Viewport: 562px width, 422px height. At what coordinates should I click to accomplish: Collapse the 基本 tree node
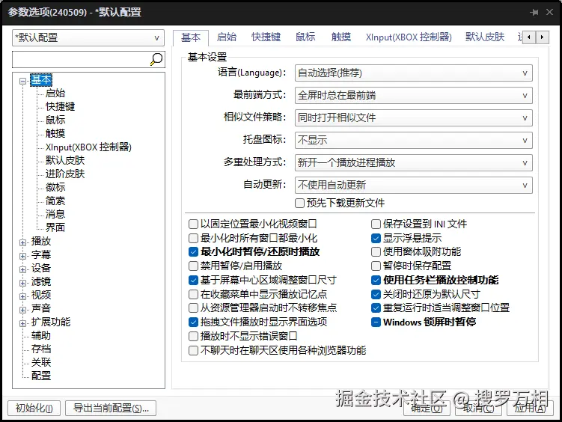coord(23,82)
